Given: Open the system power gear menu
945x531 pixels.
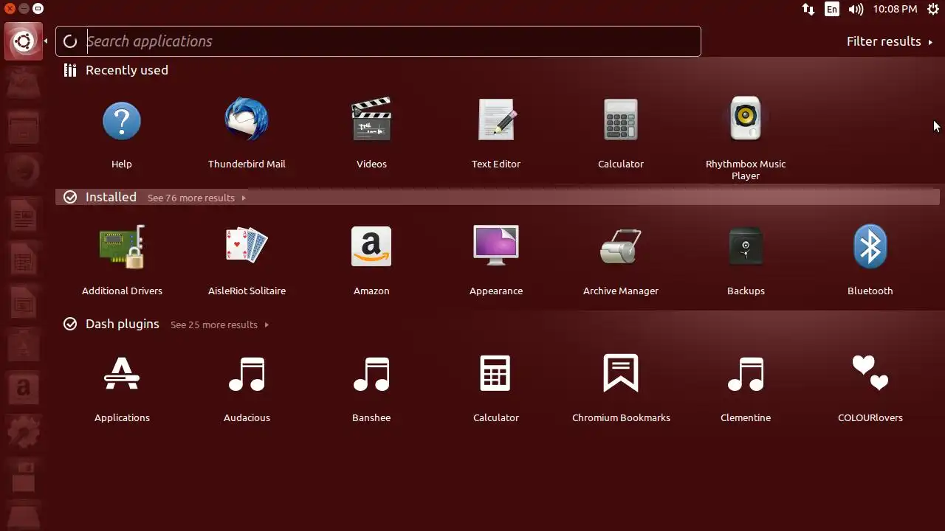Looking at the screenshot, I should click(x=933, y=10).
